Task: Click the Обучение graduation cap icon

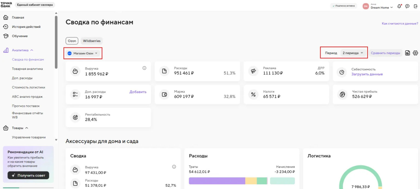Action: pos(5,36)
